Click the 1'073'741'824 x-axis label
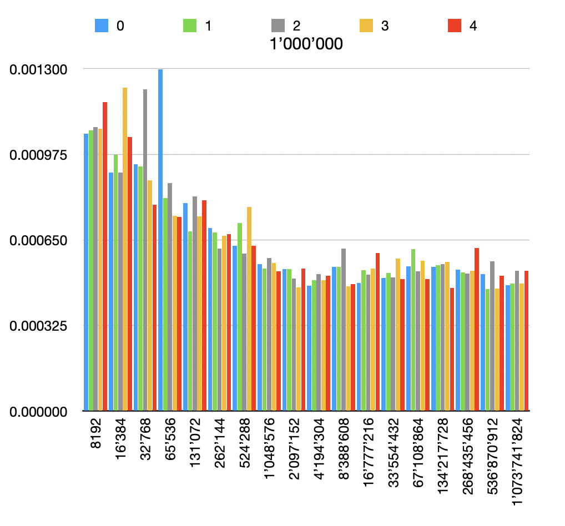565x526 pixels. click(517, 462)
